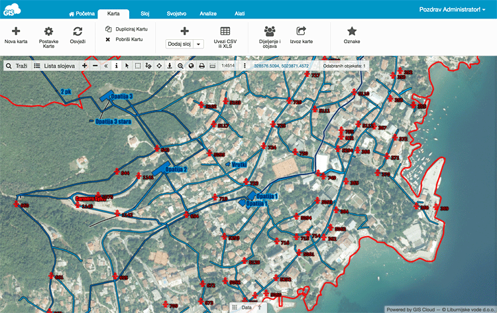This screenshot has width=497, height=313.
Task: Click the drop pin marker tool
Action: pyautogui.click(x=170, y=66)
